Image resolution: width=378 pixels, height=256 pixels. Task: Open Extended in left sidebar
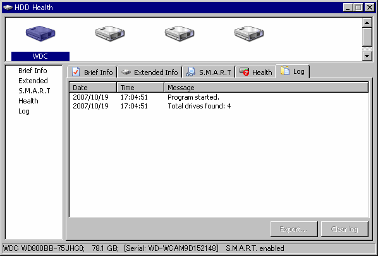point(33,81)
